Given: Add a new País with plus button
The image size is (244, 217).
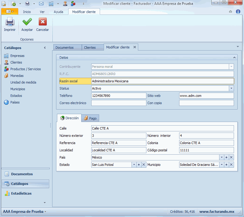Looking at the screenshot, I should pos(226,157).
